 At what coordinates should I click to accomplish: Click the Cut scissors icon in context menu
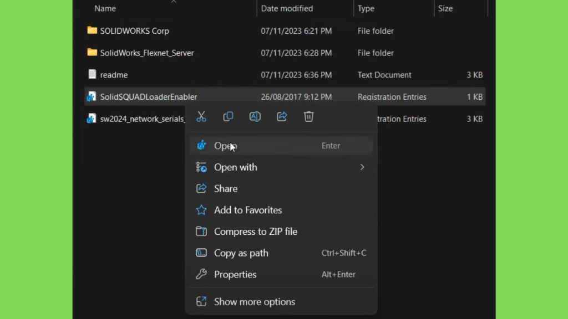[201, 116]
